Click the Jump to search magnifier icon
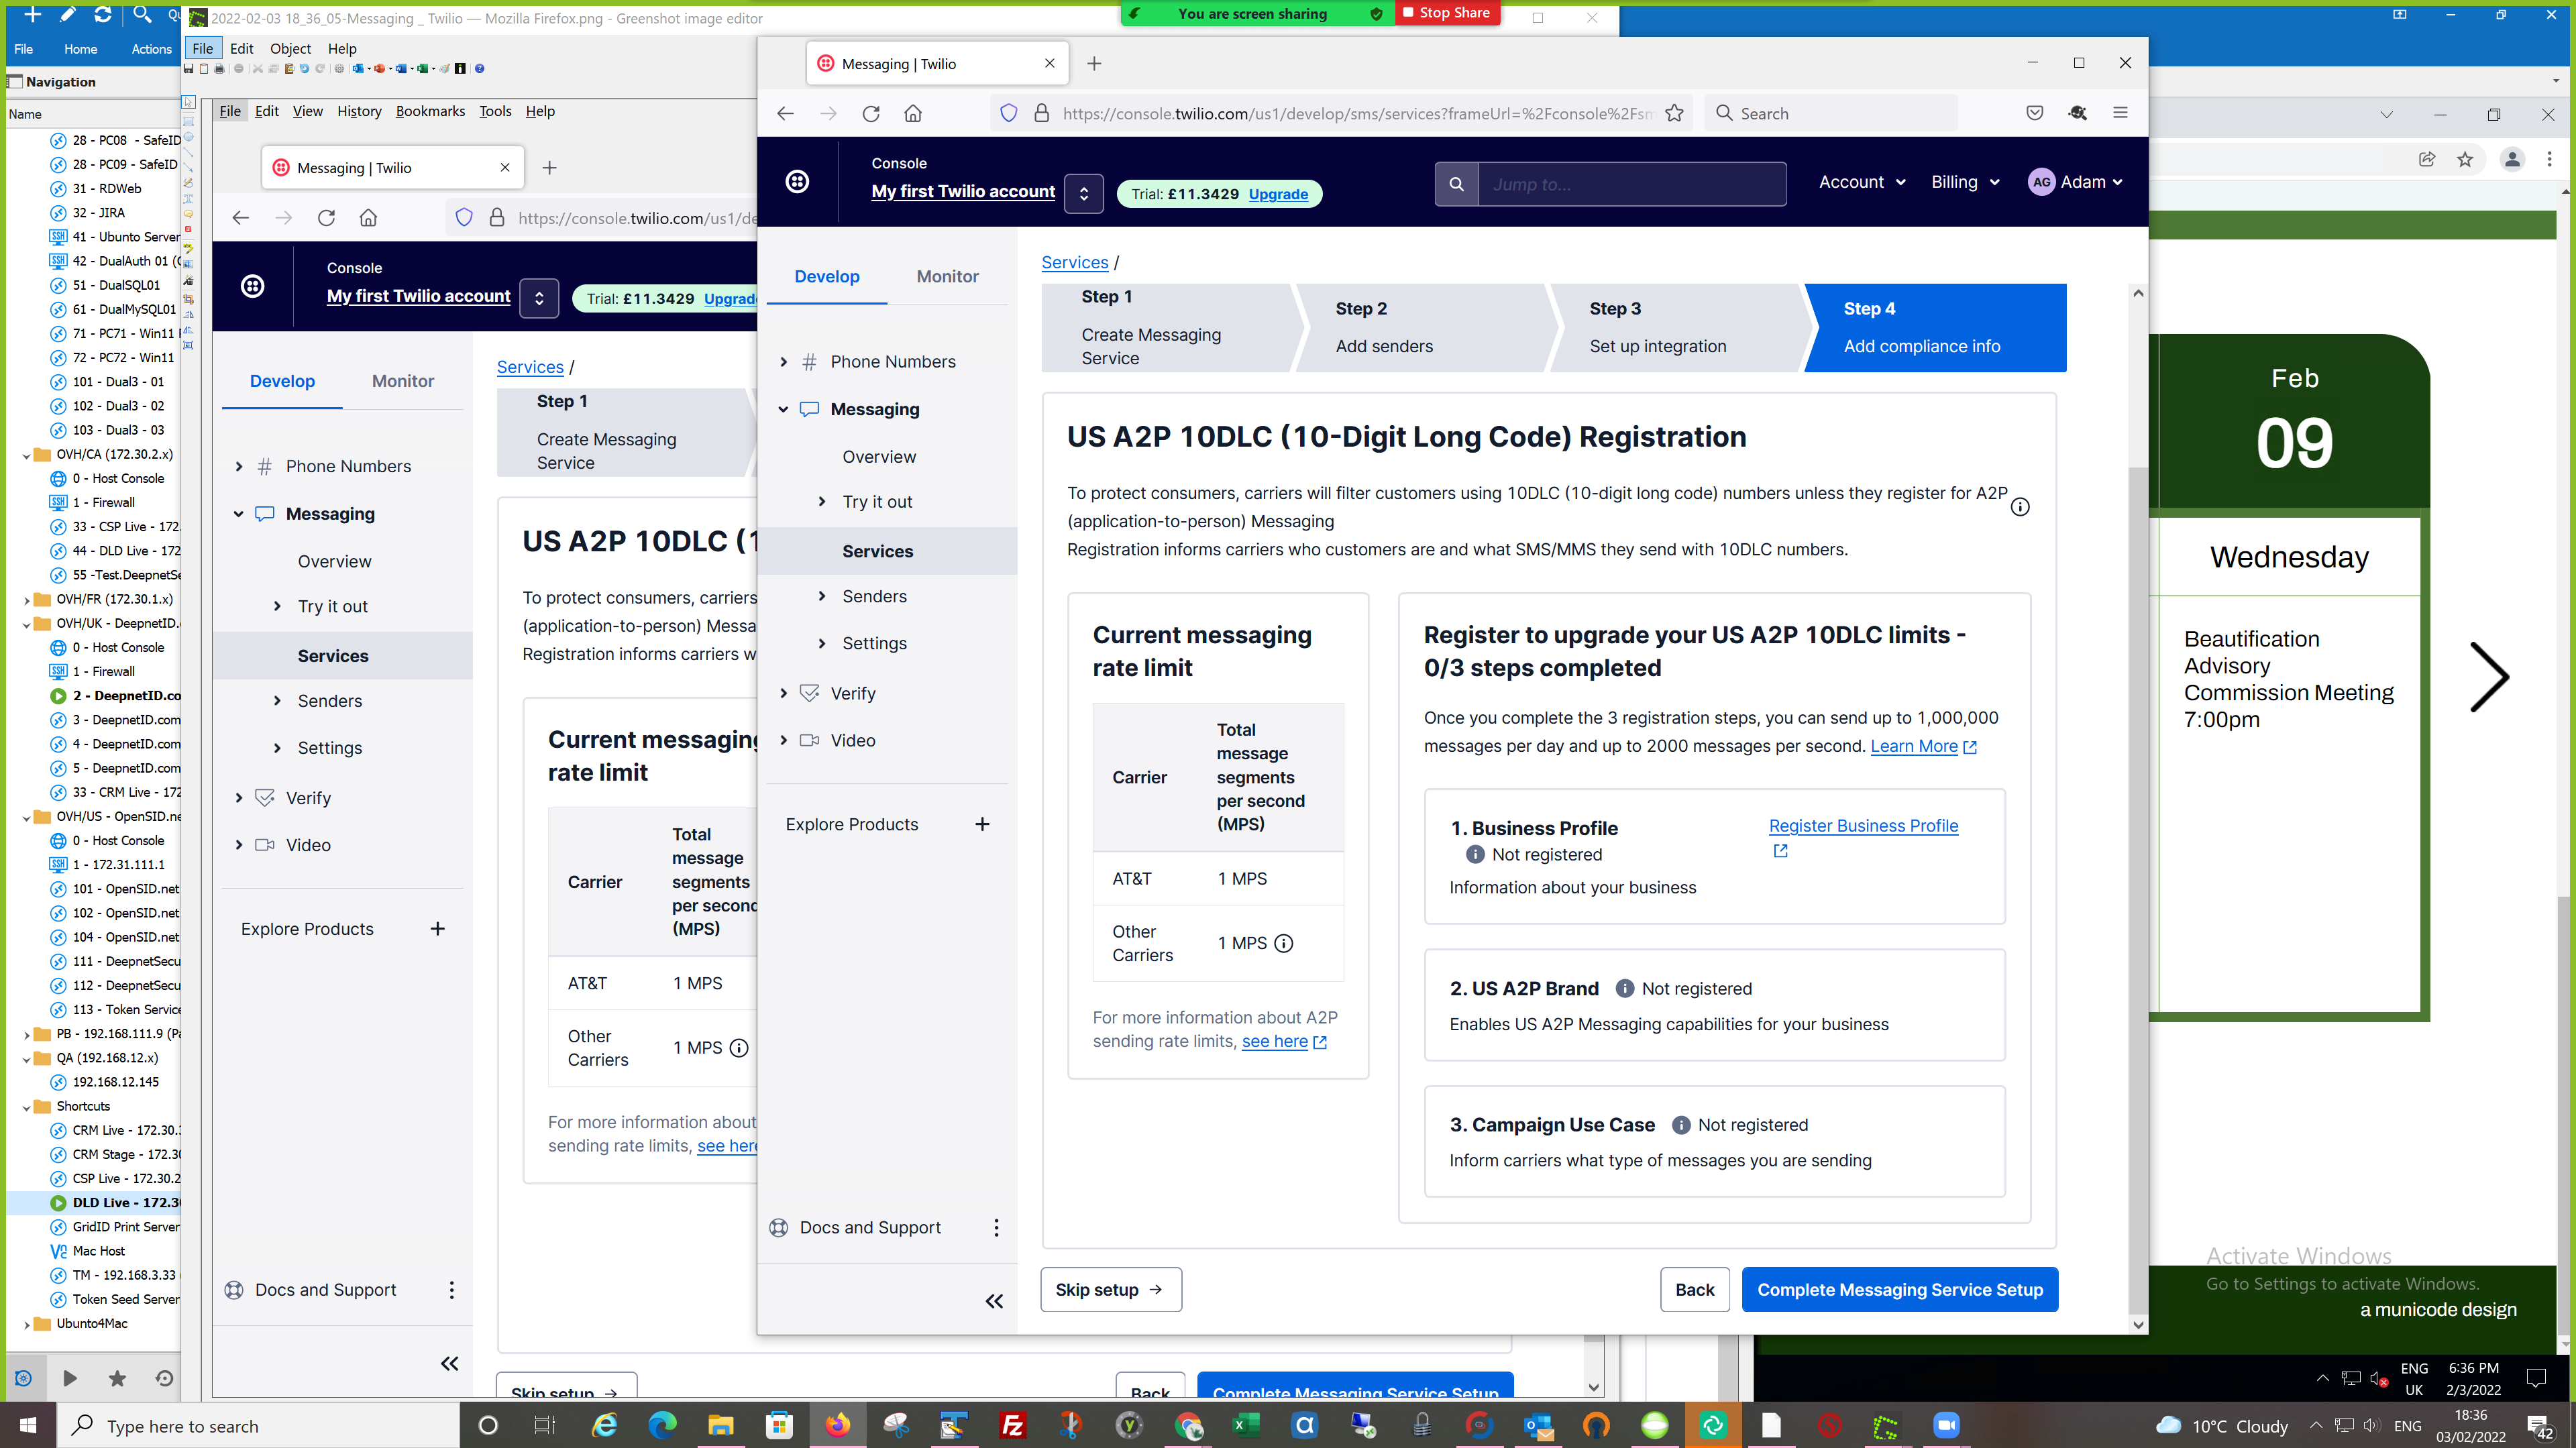Screen dimensions: 2576x1448 tap(1456, 184)
